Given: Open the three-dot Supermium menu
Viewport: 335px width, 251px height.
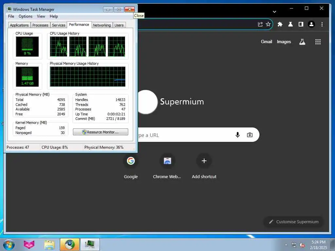Looking at the screenshot, I should pyautogui.click(x=322, y=24).
